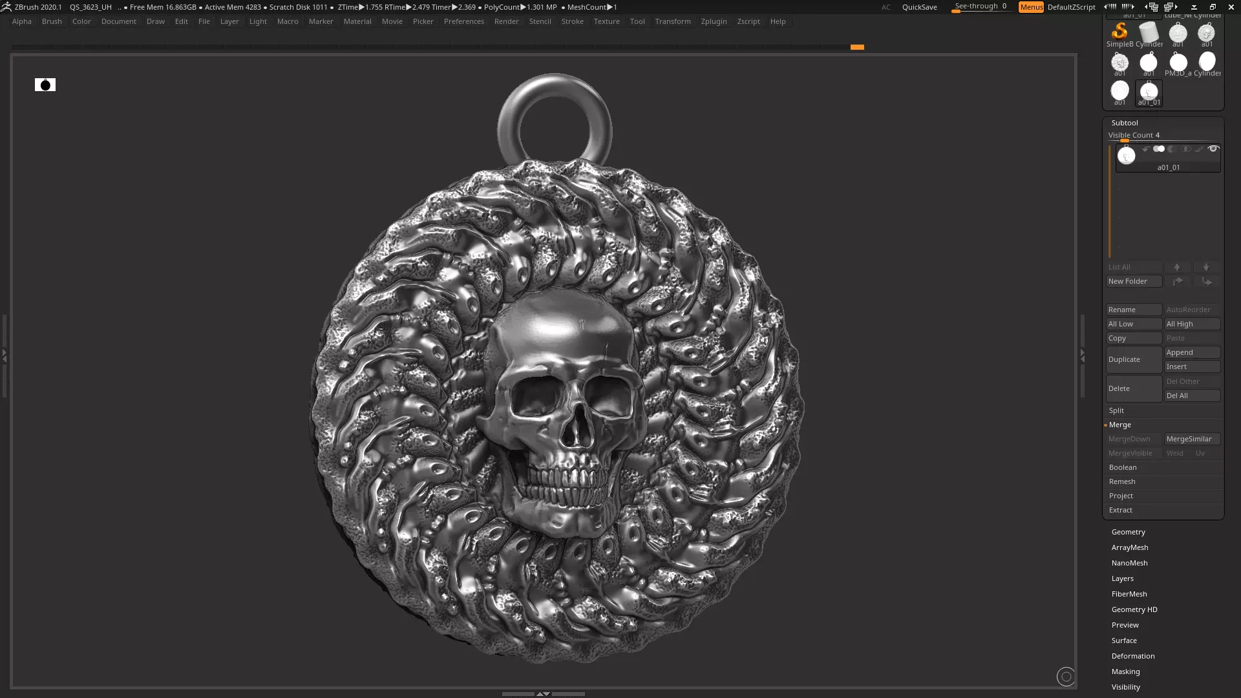The height and width of the screenshot is (698, 1241).
Task: Expand the Deformation sub-palette
Action: (x=1133, y=656)
